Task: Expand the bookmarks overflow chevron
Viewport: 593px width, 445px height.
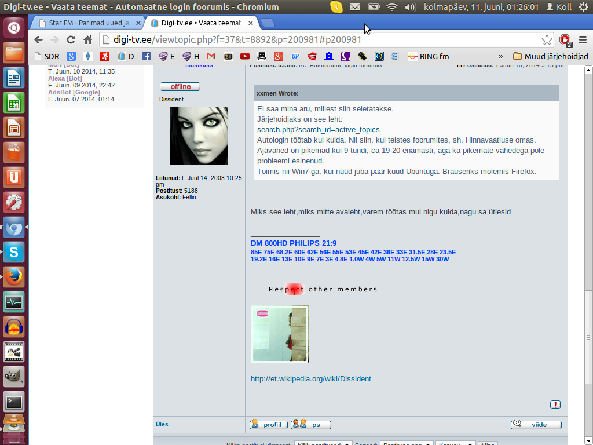Action: coord(500,56)
